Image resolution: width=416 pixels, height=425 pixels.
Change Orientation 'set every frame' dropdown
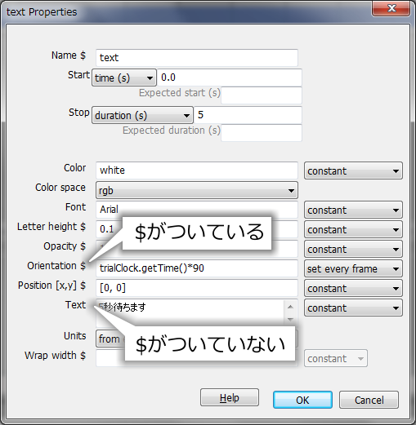(353, 268)
